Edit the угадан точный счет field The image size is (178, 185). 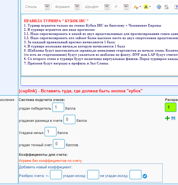(x=59, y=144)
